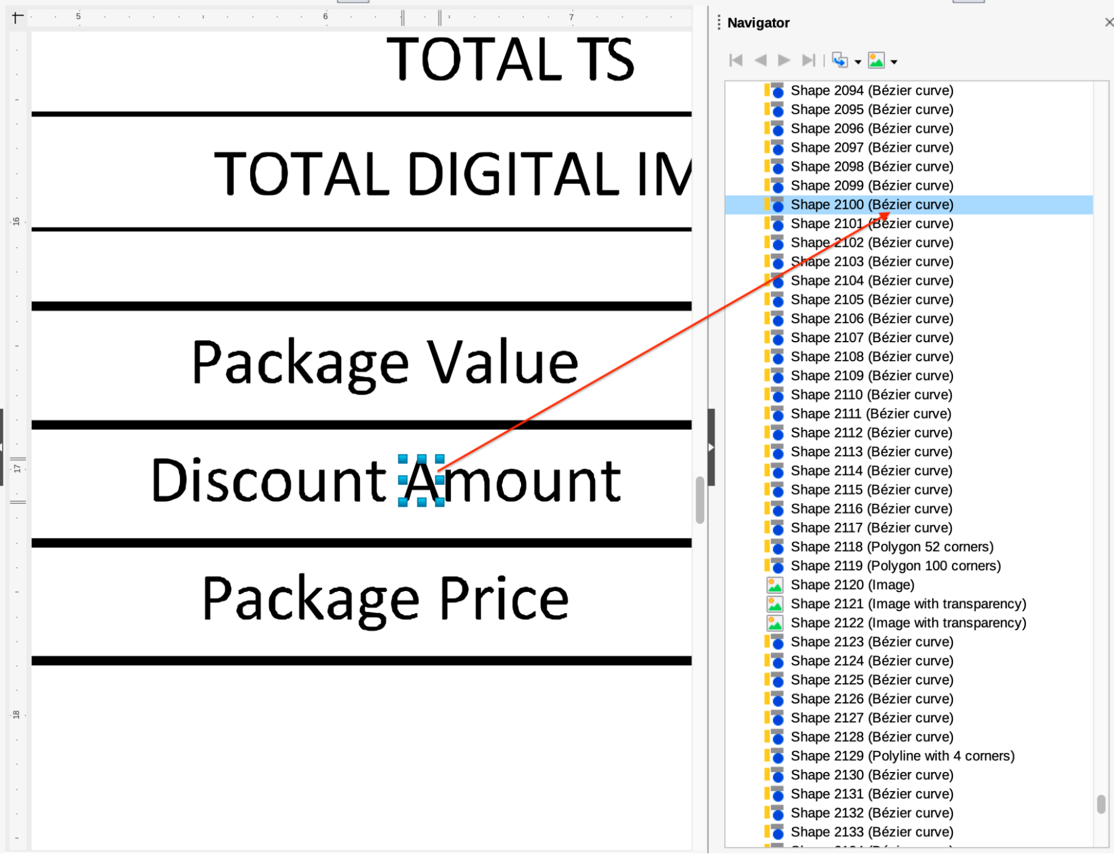Click the Navigator list scrollbar thumb
Screen dimensions: 1114x854
click(x=1101, y=804)
